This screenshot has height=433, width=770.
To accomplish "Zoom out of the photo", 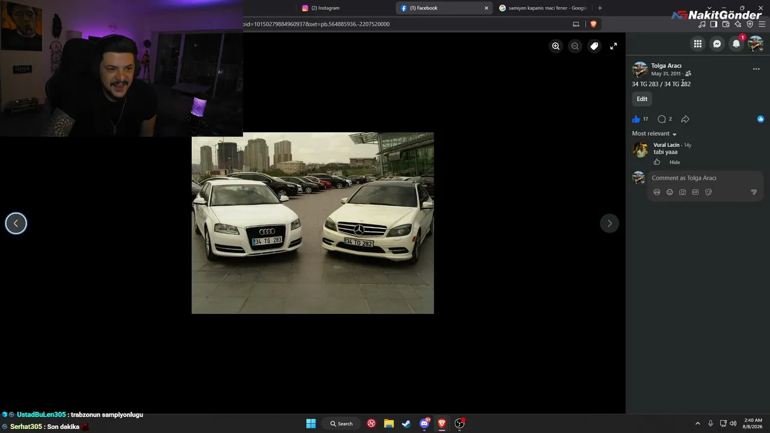I will point(575,46).
